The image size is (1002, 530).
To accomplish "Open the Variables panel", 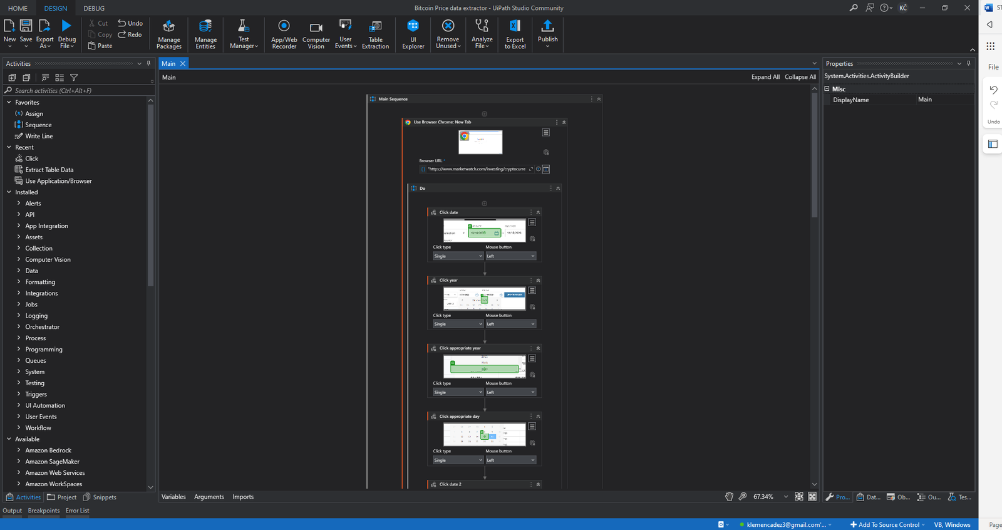I will pyautogui.click(x=173, y=497).
